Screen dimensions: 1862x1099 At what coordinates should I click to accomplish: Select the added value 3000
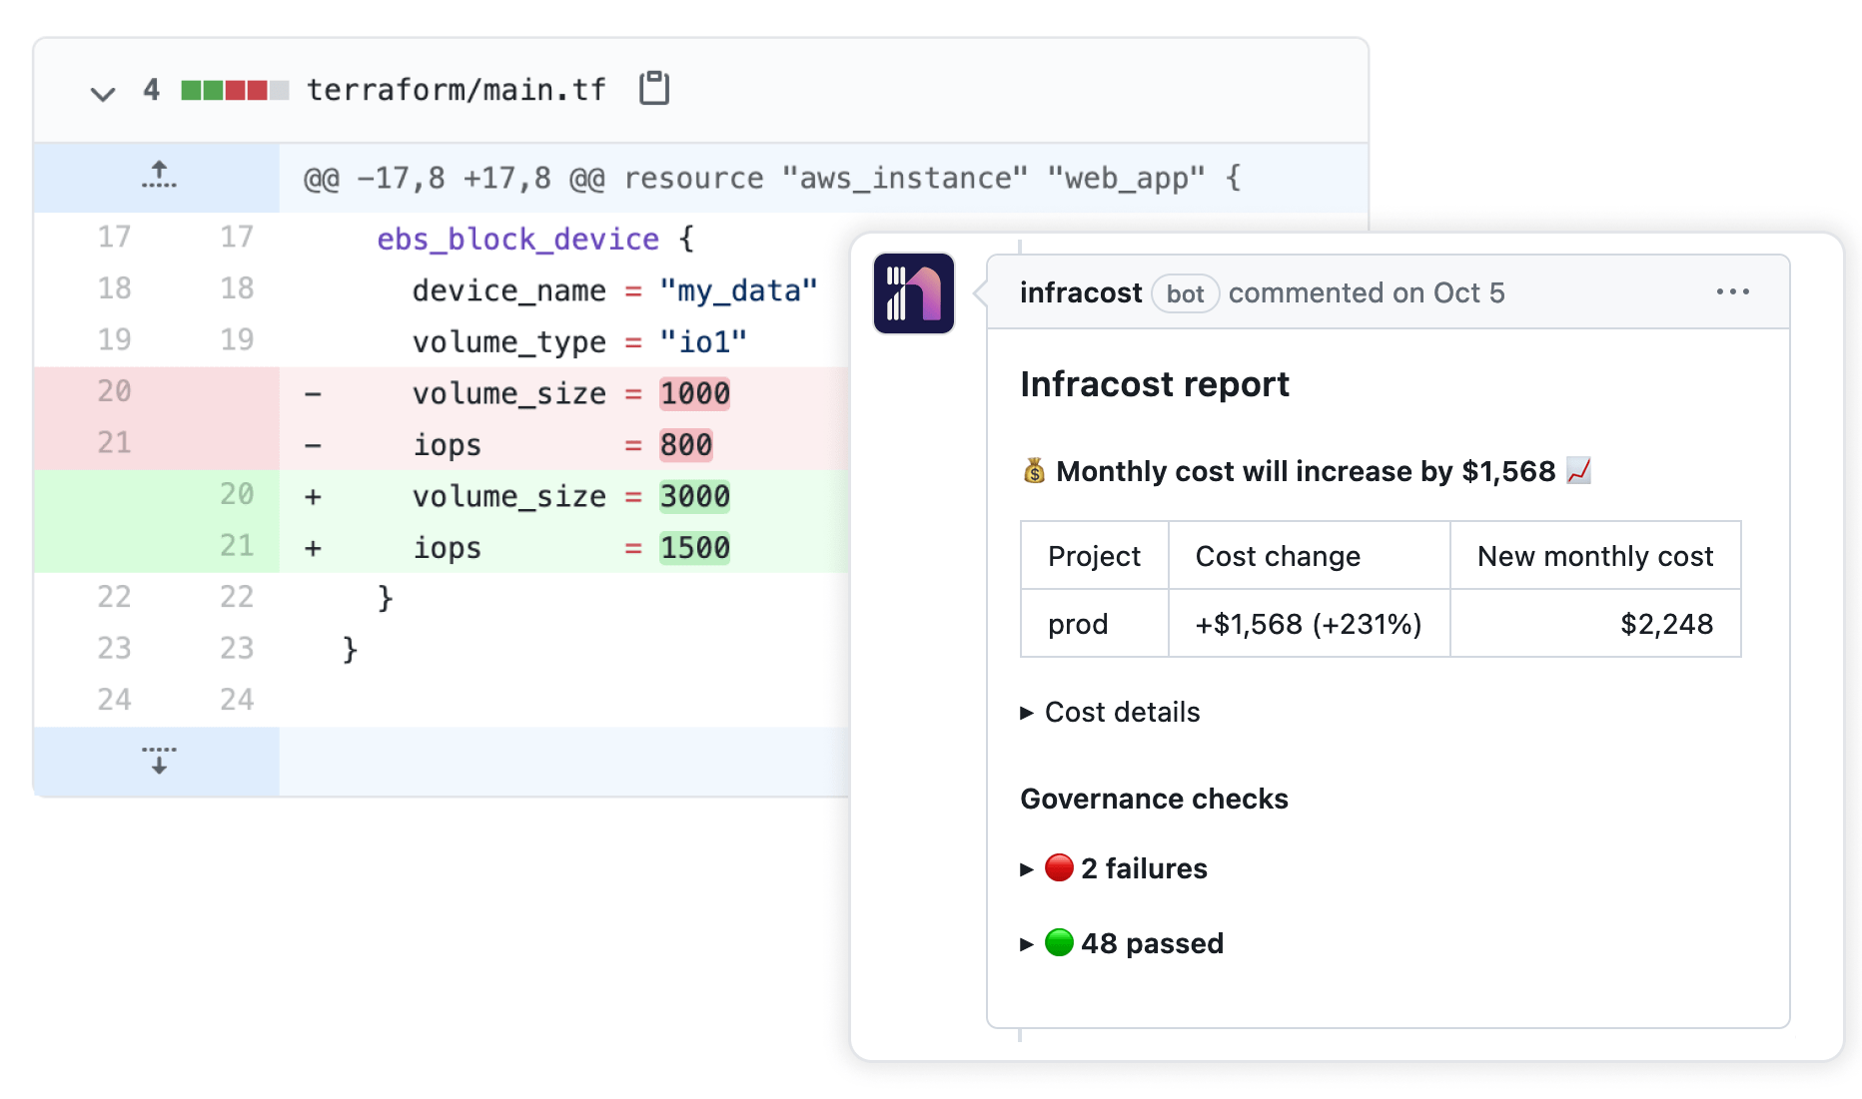695,496
